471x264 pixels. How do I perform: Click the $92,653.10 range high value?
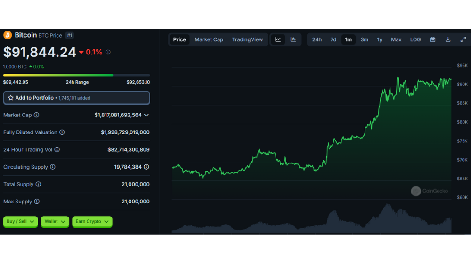[138, 82]
